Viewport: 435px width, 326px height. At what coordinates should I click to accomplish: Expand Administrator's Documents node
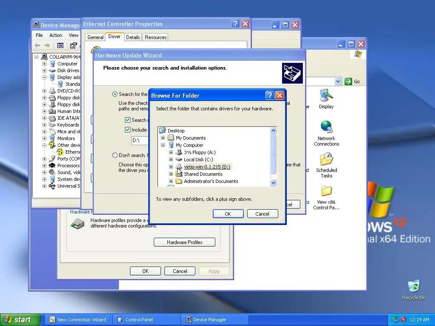171,181
